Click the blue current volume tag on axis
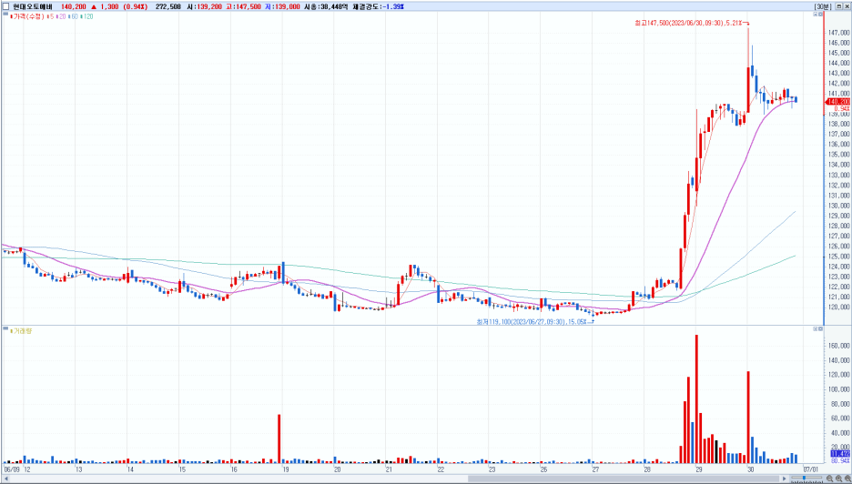This screenshot has height=484, width=852. click(840, 454)
